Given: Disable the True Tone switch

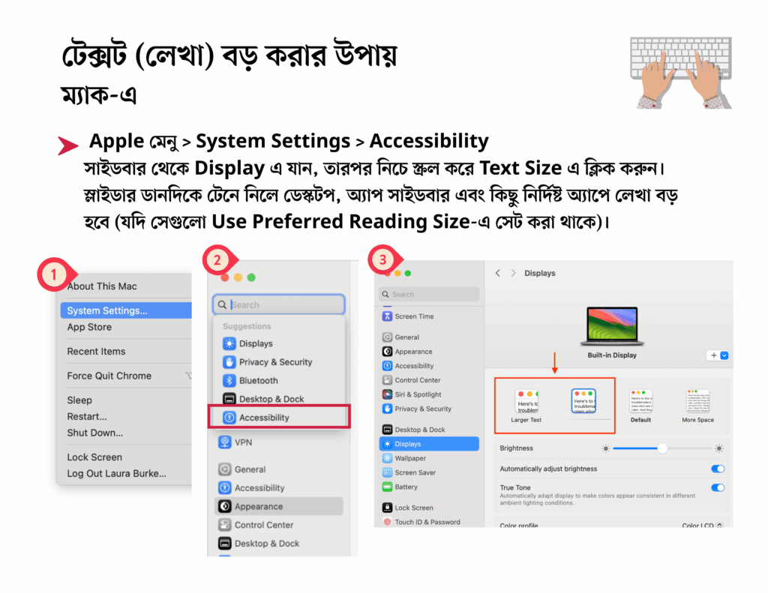Looking at the screenshot, I should point(718,488).
